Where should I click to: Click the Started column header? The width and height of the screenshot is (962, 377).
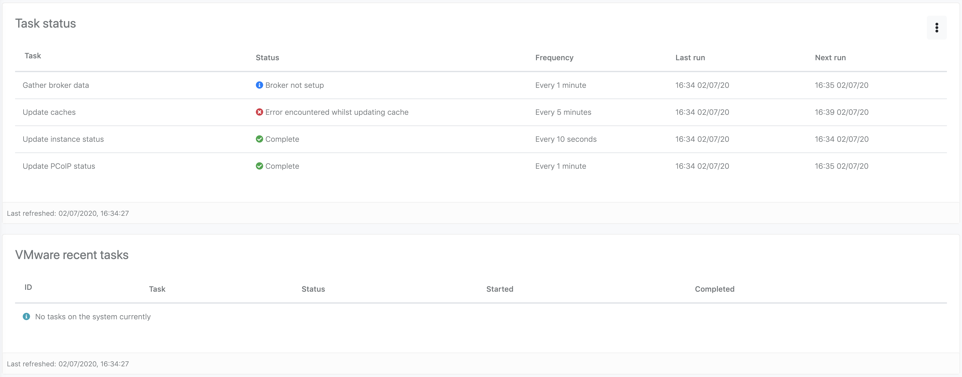coord(499,289)
